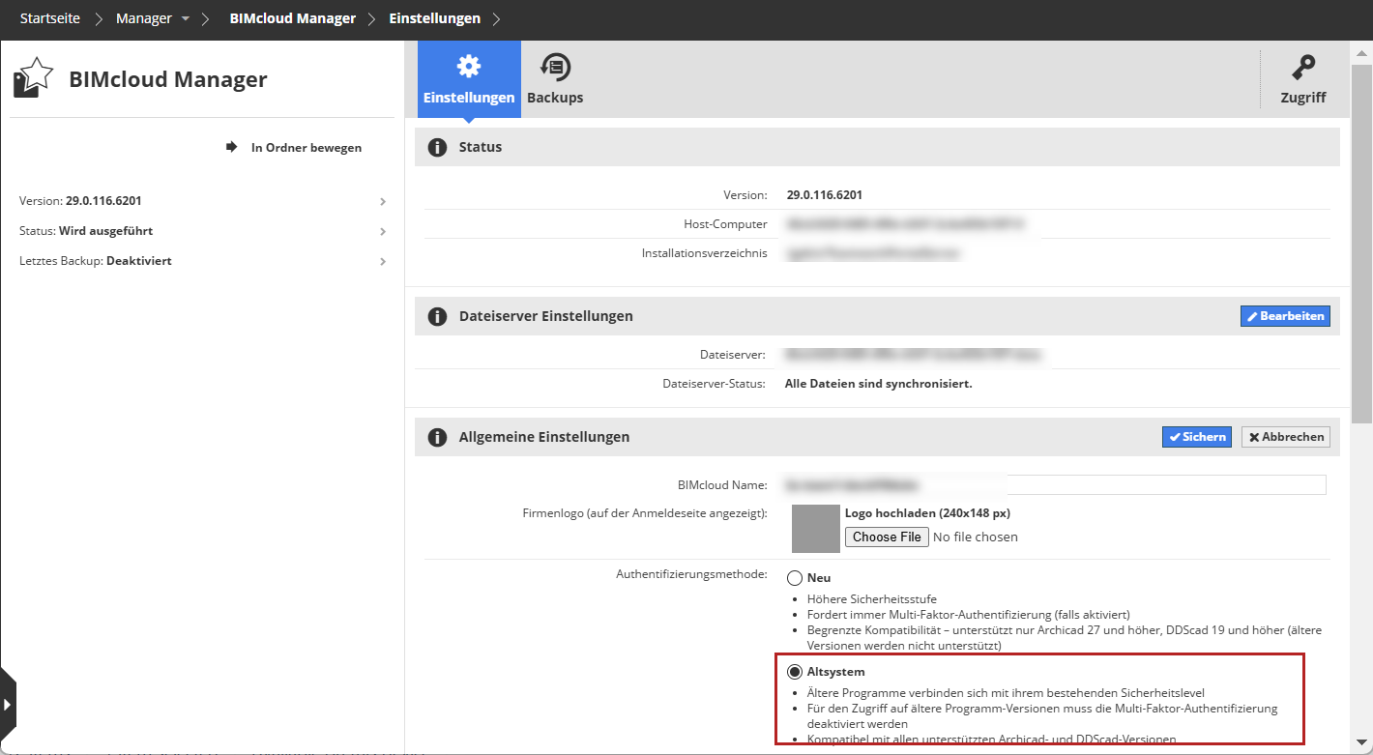
Task: Click In Ordner bewegen
Action: [x=294, y=148]
